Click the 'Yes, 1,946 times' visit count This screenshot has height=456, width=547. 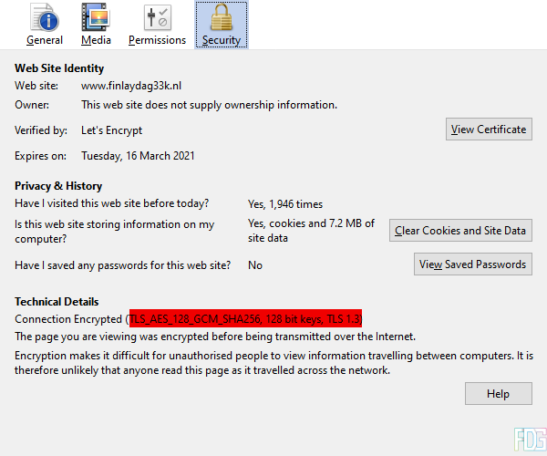point(285,204)
